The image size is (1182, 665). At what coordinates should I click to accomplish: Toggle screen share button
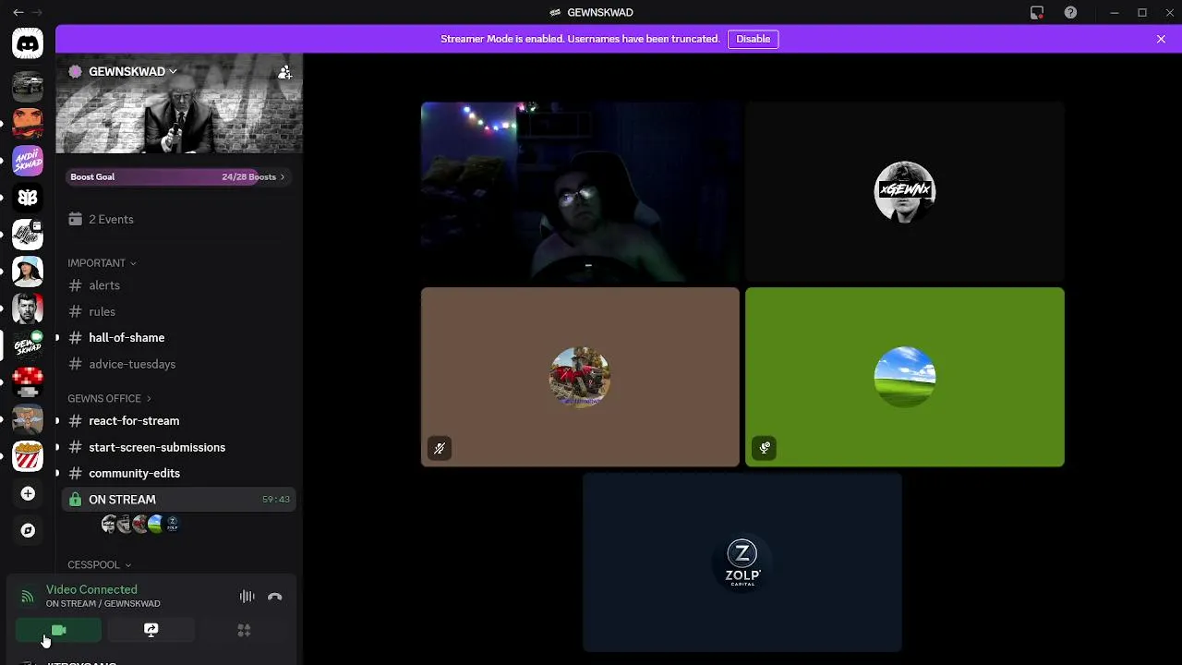151,630
